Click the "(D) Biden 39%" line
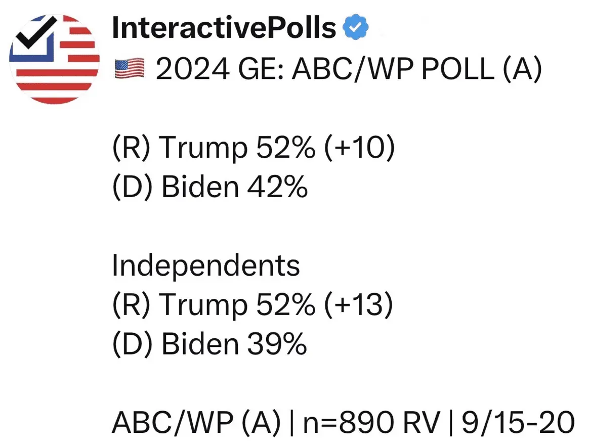589x446 pixels. point(209,344)
